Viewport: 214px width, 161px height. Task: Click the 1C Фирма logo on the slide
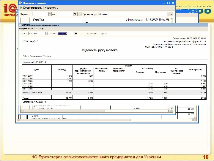pos(10,10)
